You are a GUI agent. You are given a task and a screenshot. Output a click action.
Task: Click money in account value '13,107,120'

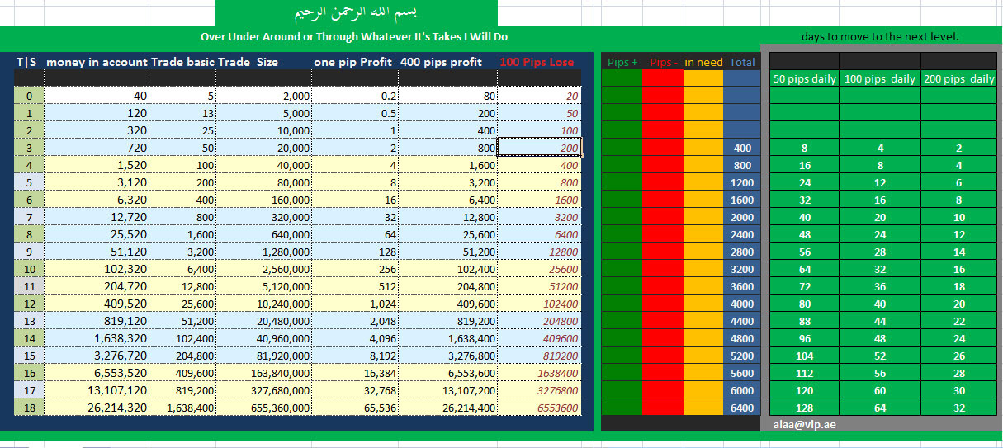point(97,390)
